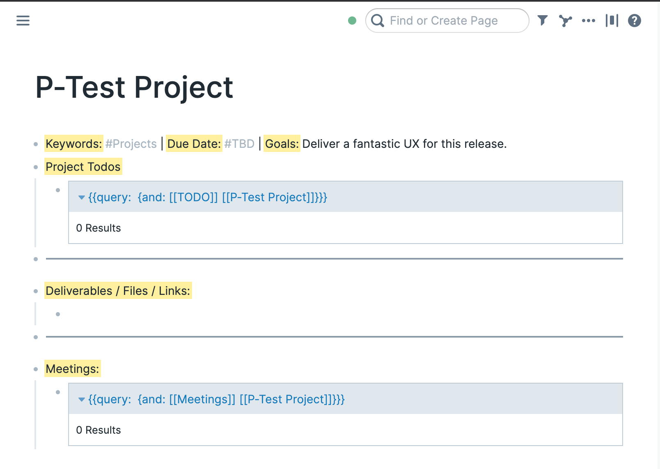The height and width of the screenshot is (469, 660).
Task: Click the P-Test Project page title
Action: pos(134,87)
